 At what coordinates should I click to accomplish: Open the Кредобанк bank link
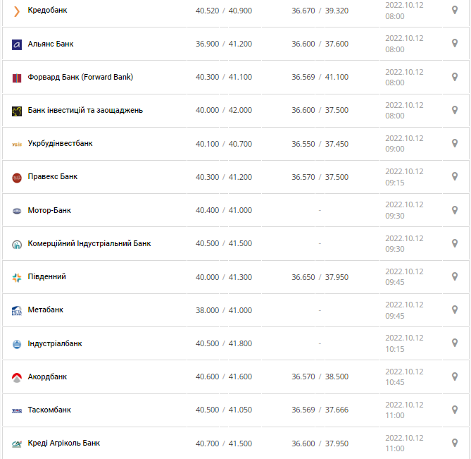(47, 11)
